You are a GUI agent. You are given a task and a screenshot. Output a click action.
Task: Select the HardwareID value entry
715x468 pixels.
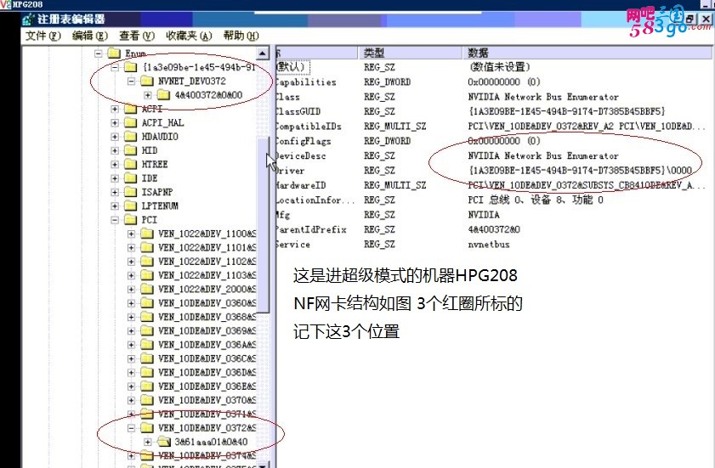point(301,185)
